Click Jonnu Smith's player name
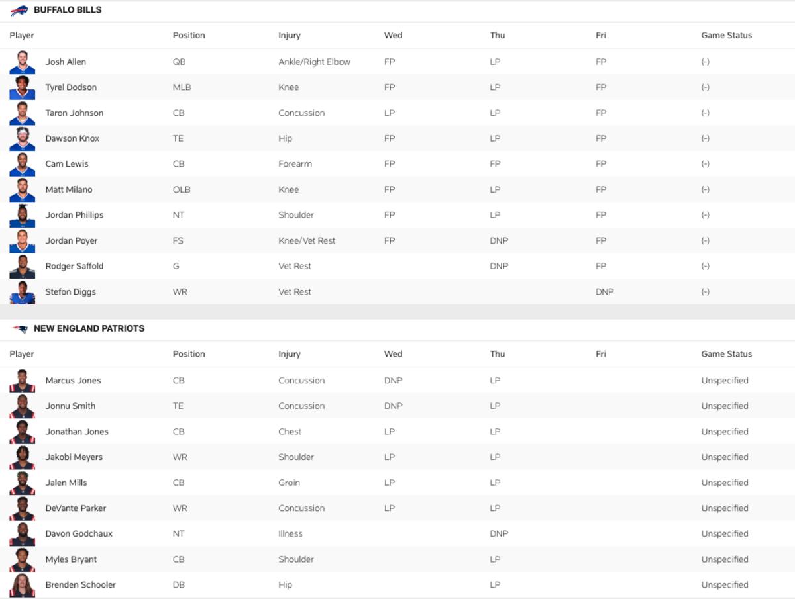795x599 pixels. pos(70,406)
